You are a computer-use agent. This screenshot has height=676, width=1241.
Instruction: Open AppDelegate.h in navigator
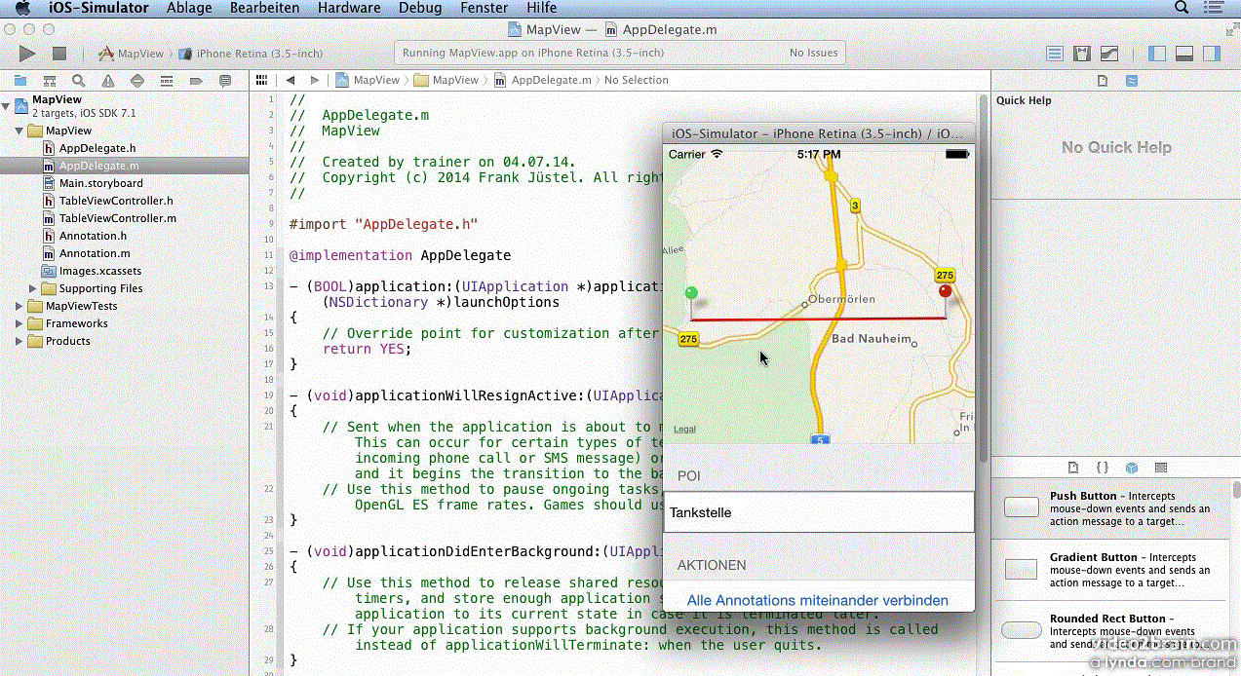click(97, 148)
